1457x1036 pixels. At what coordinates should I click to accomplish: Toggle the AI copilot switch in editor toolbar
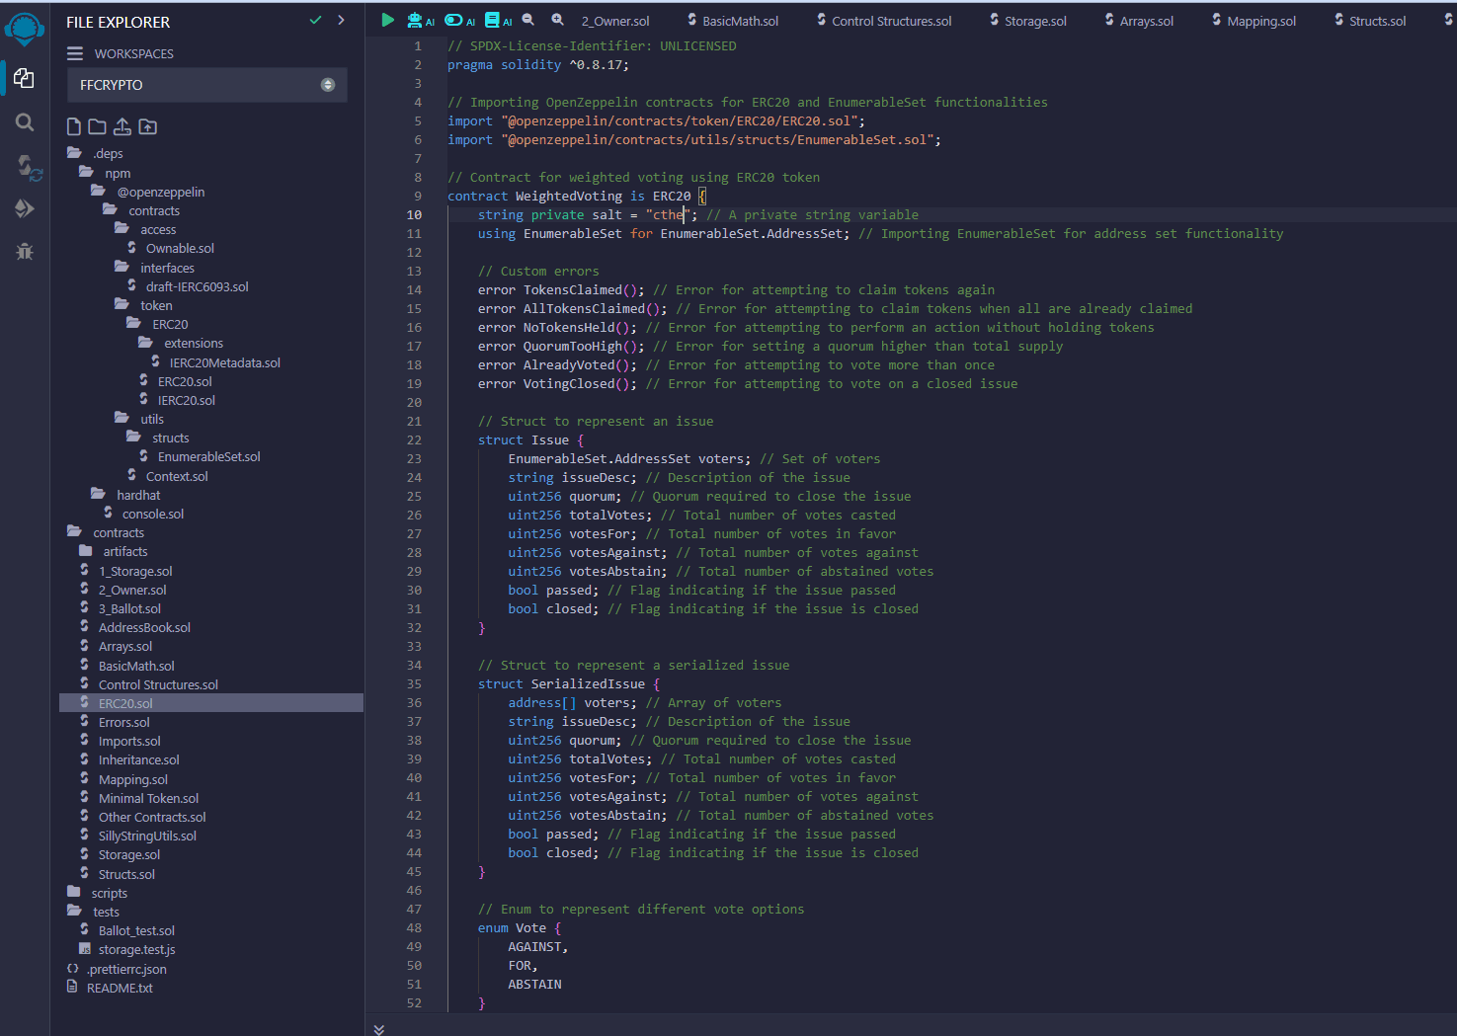(459, 20)
